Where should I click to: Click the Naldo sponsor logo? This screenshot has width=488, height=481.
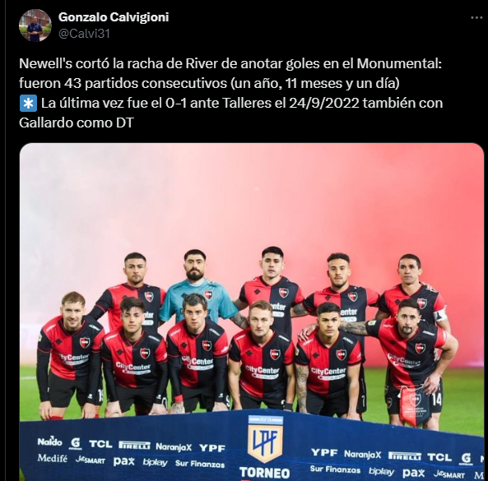50,442
